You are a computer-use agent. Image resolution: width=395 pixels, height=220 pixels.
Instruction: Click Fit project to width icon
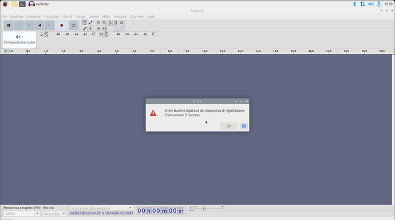[x=116, y=23]
